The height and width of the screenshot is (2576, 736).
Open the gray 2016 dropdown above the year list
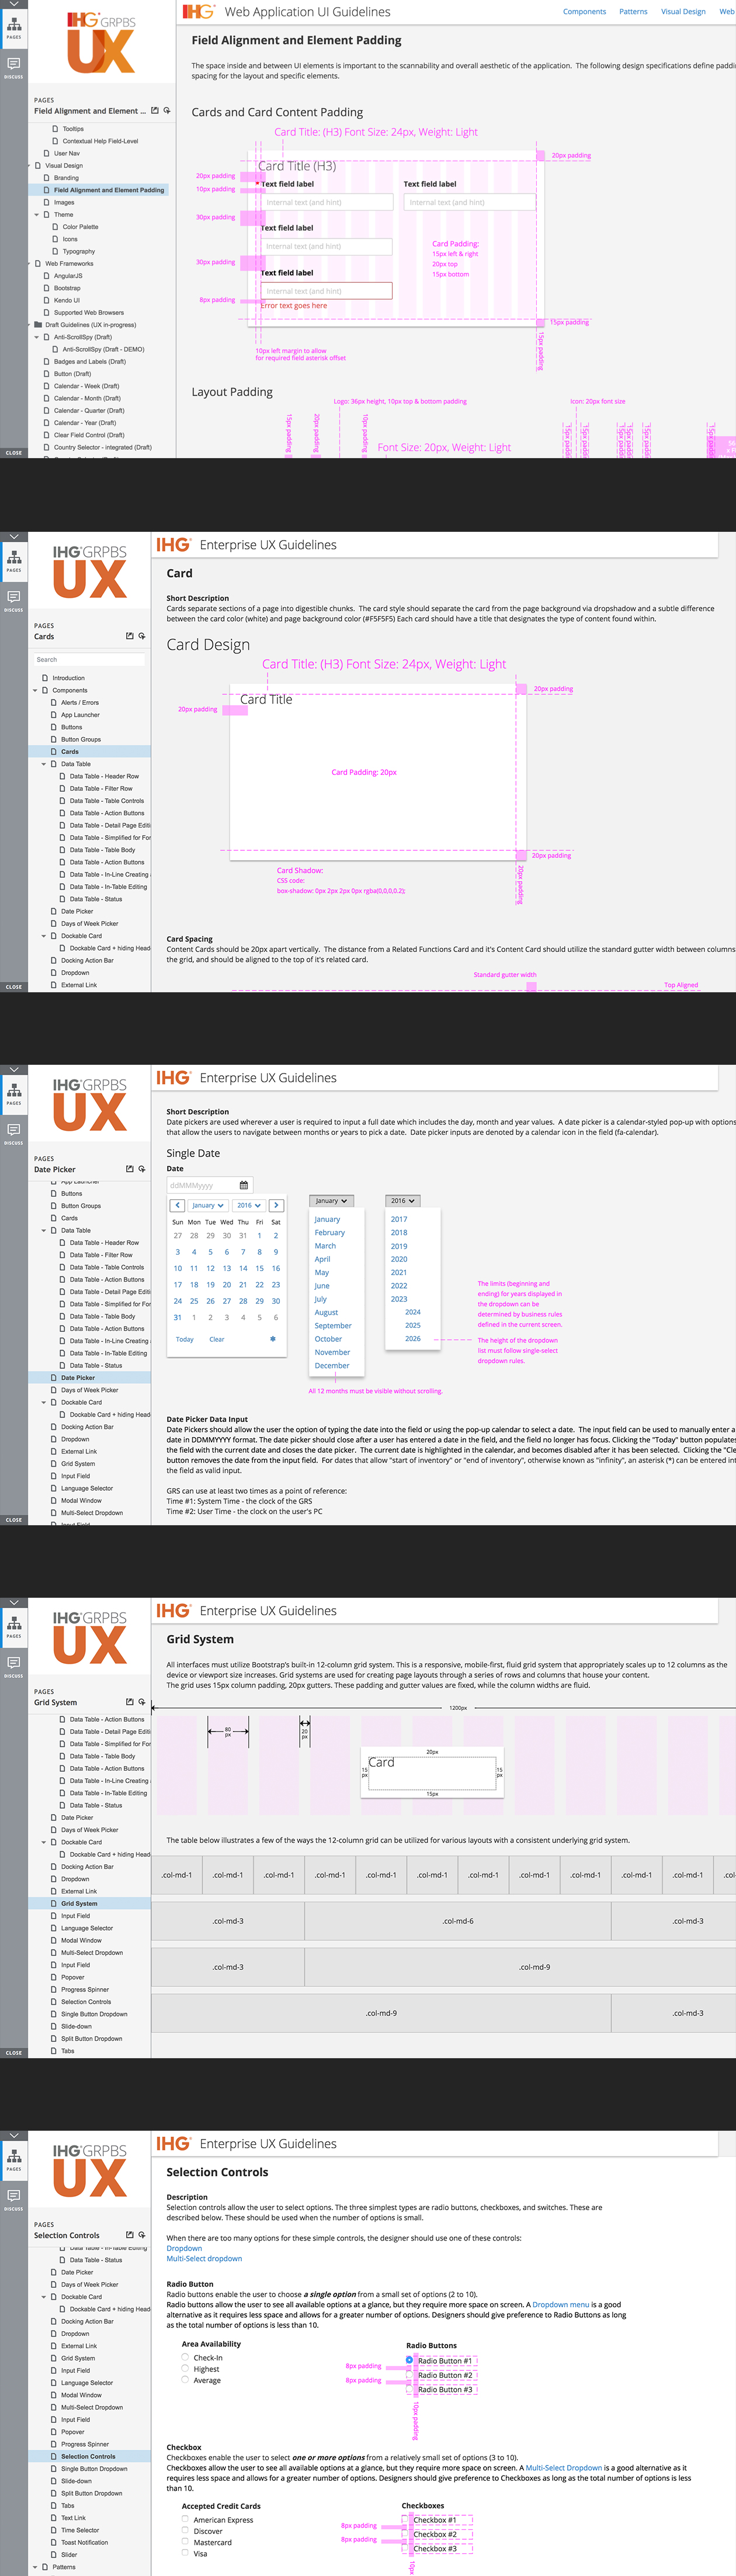coord(402,1200)
